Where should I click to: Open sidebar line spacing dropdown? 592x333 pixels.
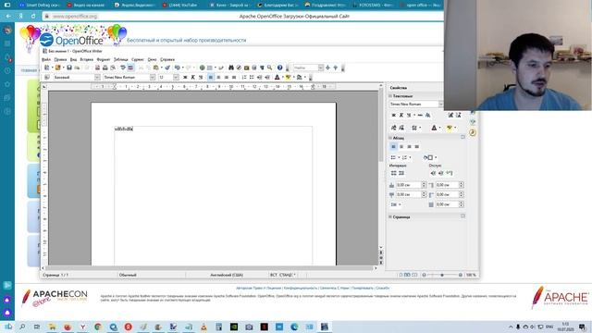[x=396, y=204]
